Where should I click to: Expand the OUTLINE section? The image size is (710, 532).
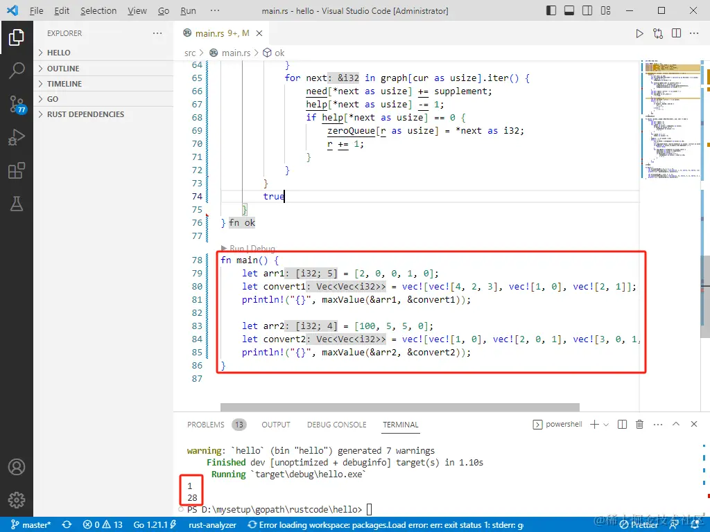pyautogui.click(x=103, y=69)
